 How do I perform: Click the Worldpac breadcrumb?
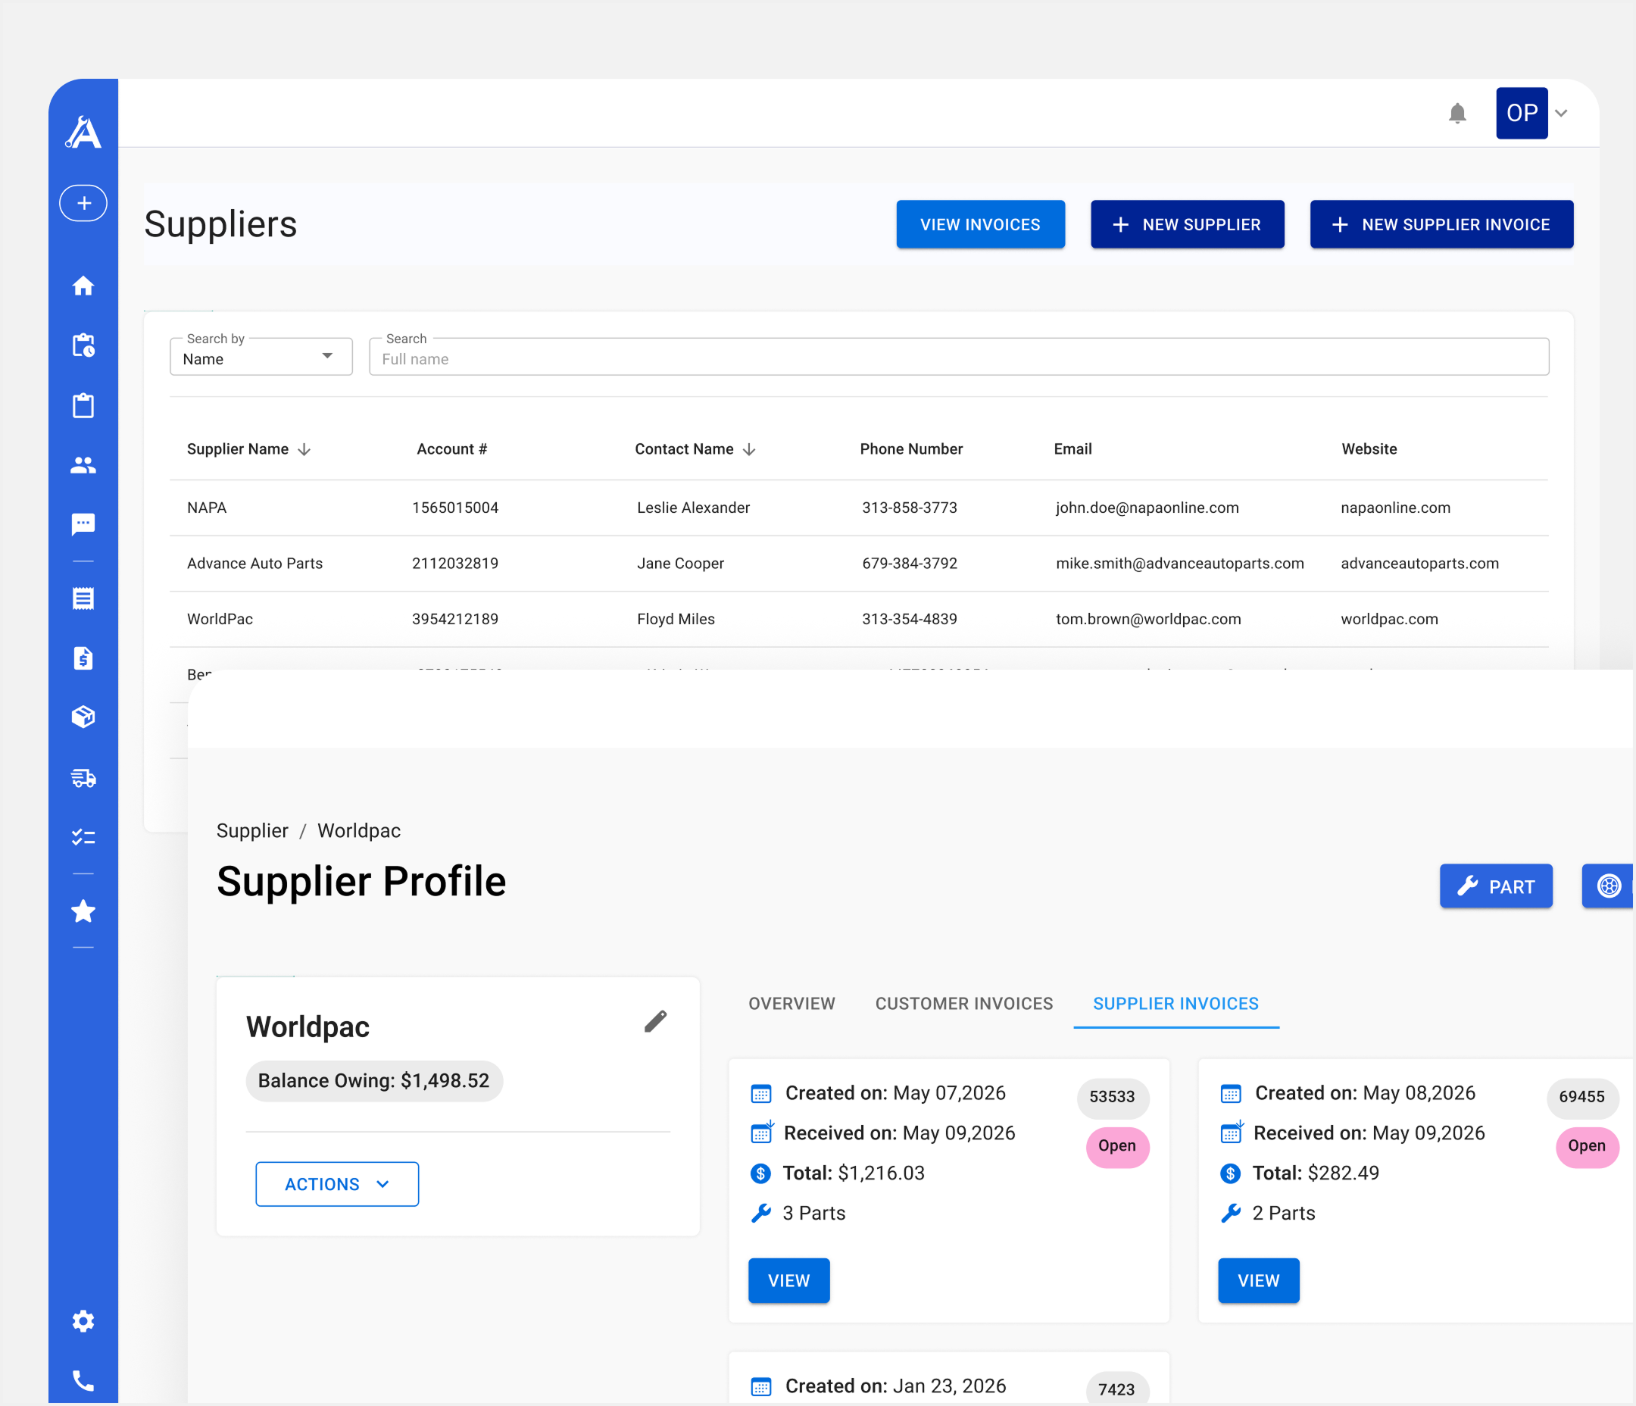359,830
